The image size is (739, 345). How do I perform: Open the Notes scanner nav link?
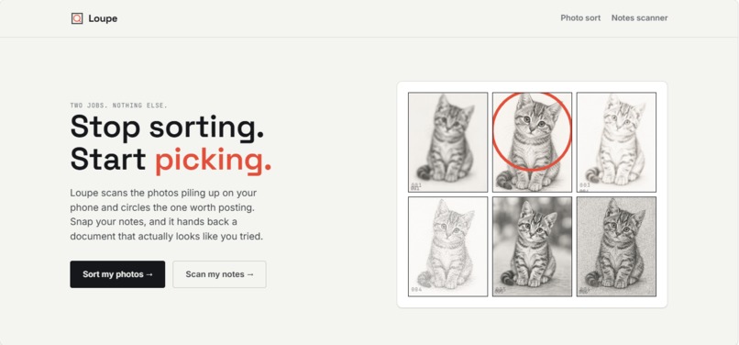[639, 18]
